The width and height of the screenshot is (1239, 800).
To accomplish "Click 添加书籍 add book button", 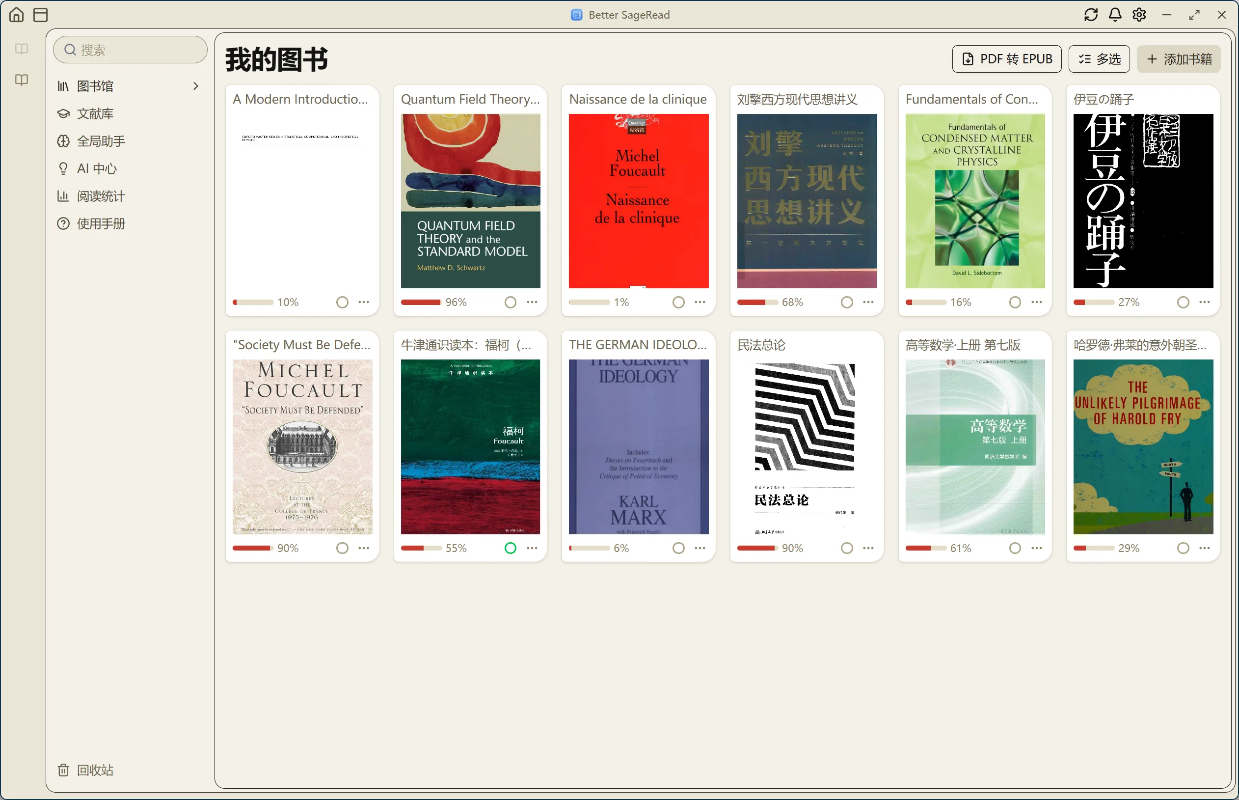I will click(x=1178, y=59).
